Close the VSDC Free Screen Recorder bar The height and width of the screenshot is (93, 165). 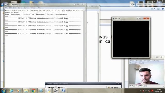tap(119, 83)
